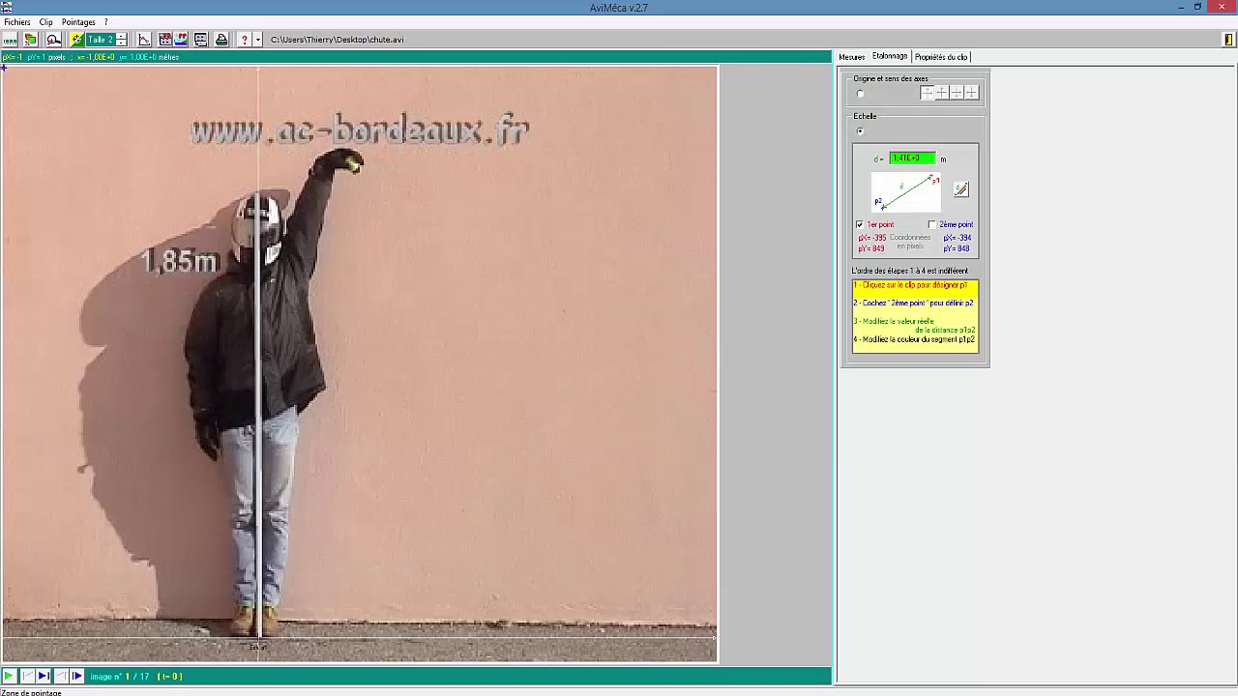This screenshot has height=696, width=1238.
Task: Click the yellow icon at toolbar far right
Action: [x=1228, y=40]
